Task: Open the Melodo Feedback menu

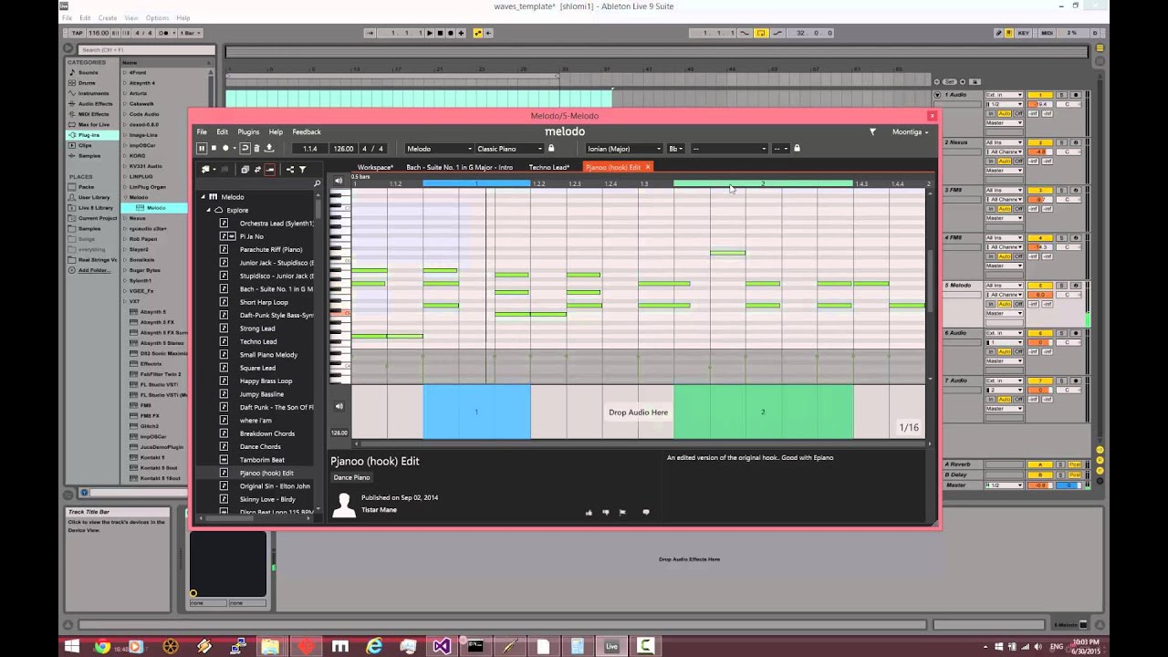Action: 307,132
